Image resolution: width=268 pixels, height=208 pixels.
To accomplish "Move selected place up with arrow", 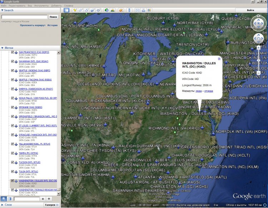I will click(x=43, y=199).
